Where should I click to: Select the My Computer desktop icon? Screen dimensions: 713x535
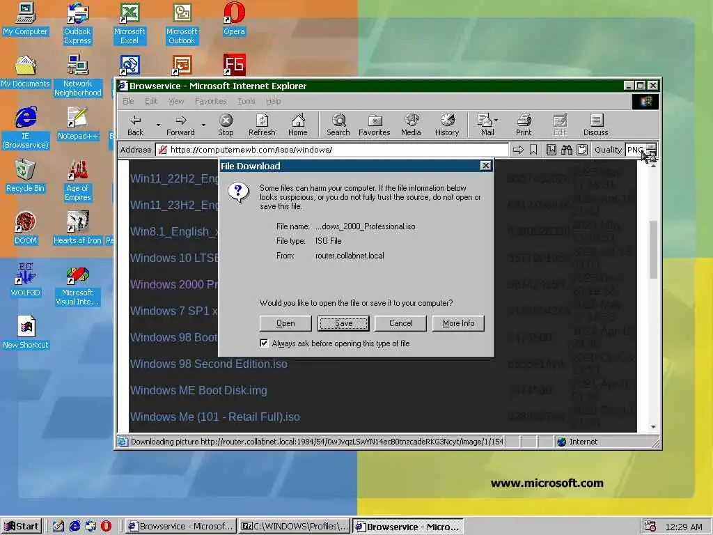pyautogui.click(x=26, y=19)
